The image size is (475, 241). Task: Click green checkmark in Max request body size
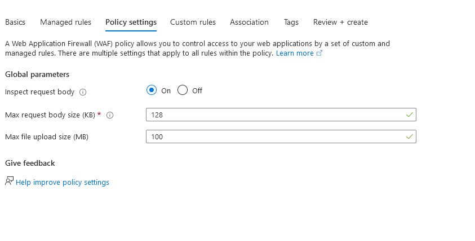coord(409,115)
